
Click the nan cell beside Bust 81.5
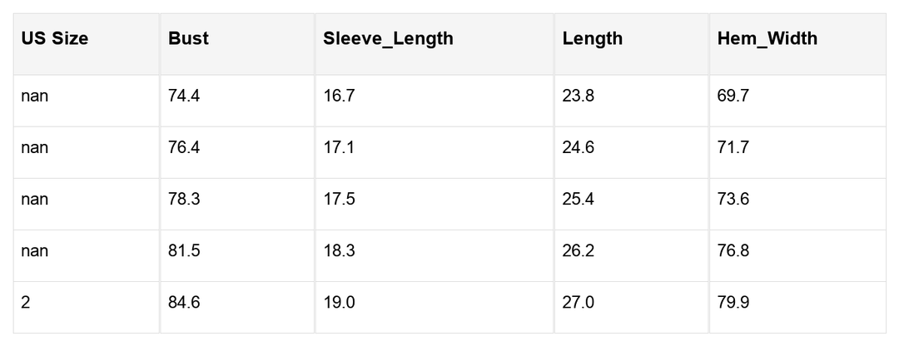35,251
